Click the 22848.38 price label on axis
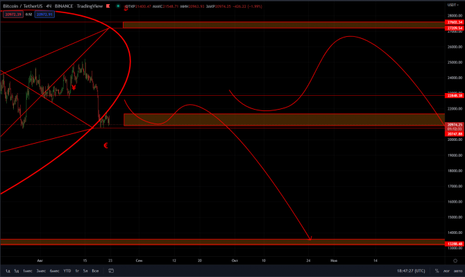The height and width of the screenshot is (277, 465). coord(455,96)
